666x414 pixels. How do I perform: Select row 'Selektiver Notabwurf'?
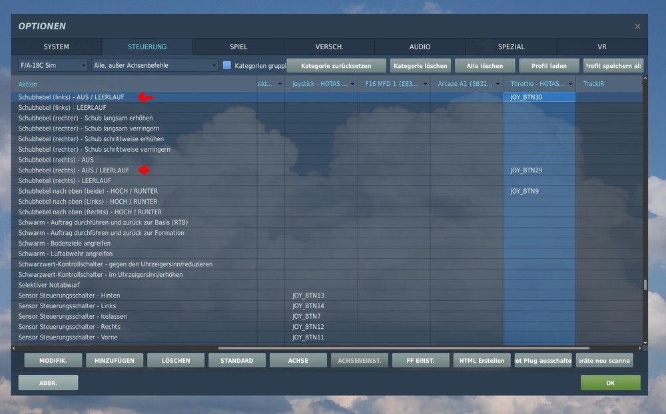coord(326,286)
